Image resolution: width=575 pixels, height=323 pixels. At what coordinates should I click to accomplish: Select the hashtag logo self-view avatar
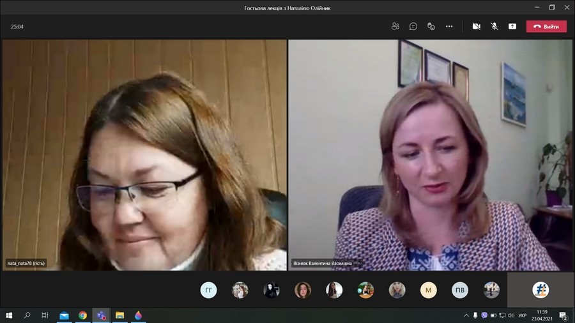(x=540, y=290)
